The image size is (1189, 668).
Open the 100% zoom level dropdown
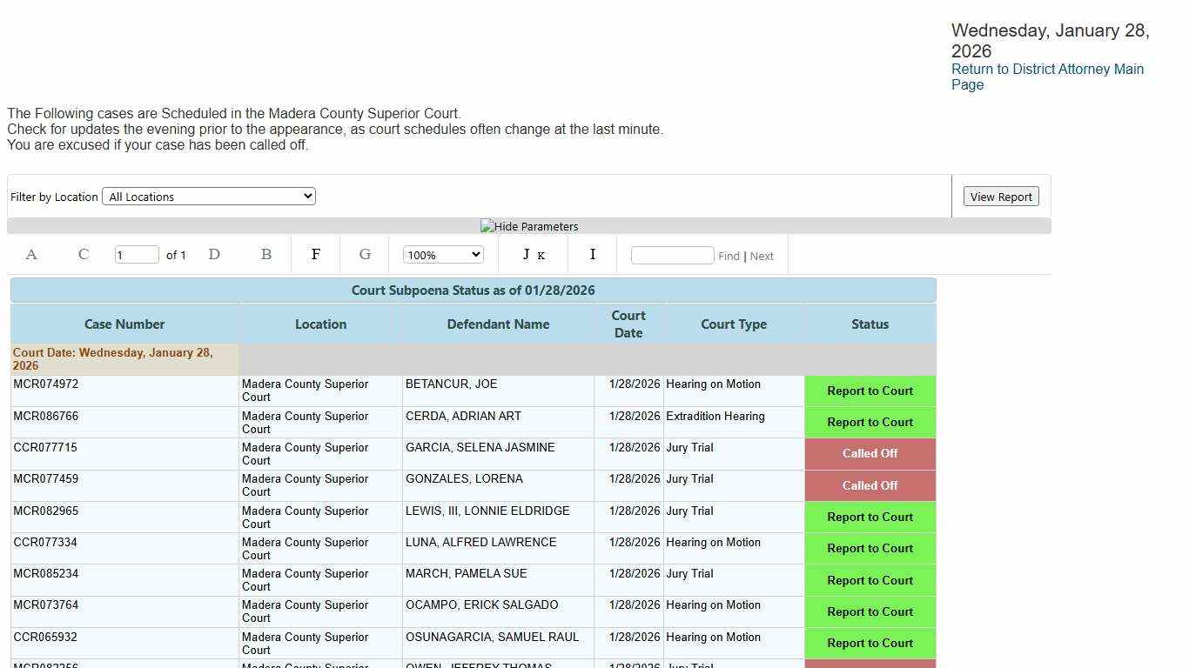tap(443, 255)
